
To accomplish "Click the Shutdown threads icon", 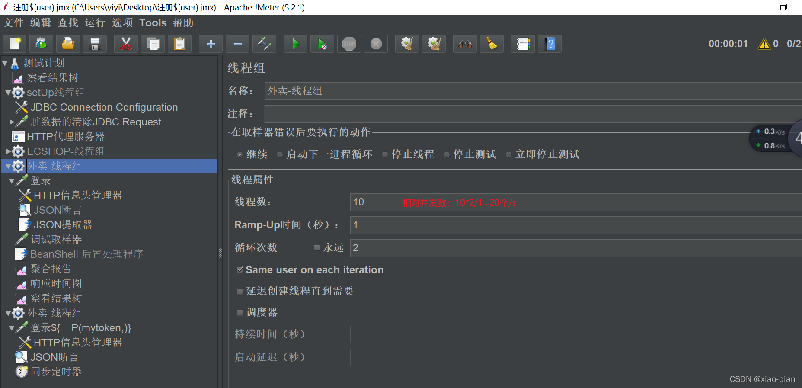I will (x=376, y=44).
